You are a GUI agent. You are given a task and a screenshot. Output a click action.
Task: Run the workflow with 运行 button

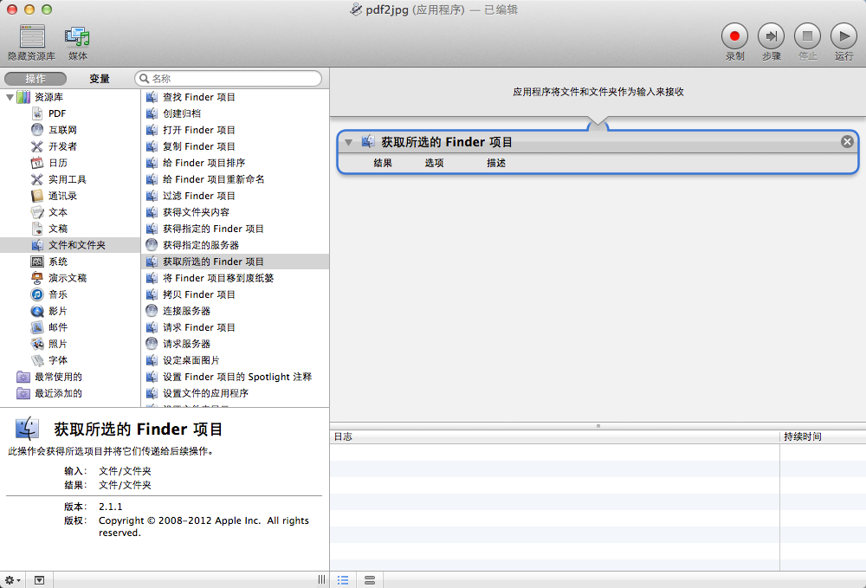[x=843, y=36]
